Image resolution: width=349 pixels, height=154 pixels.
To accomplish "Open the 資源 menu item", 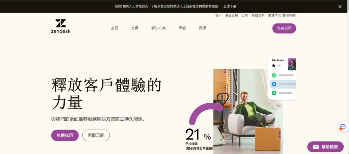I will click(x=202, y=28).
